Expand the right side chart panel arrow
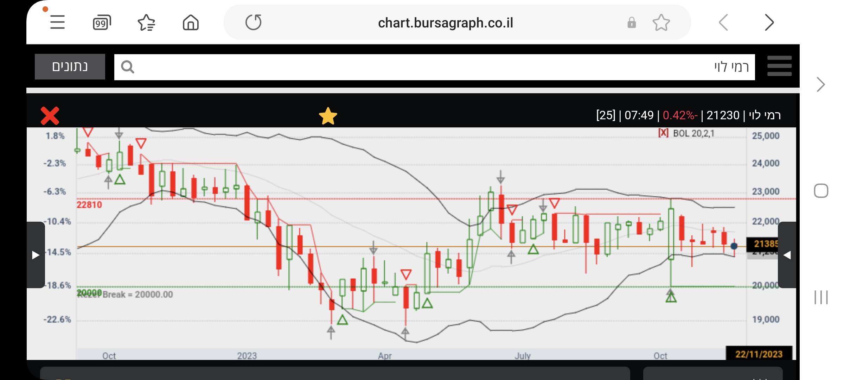The image size is (844, 380). (x=787, y=255)
